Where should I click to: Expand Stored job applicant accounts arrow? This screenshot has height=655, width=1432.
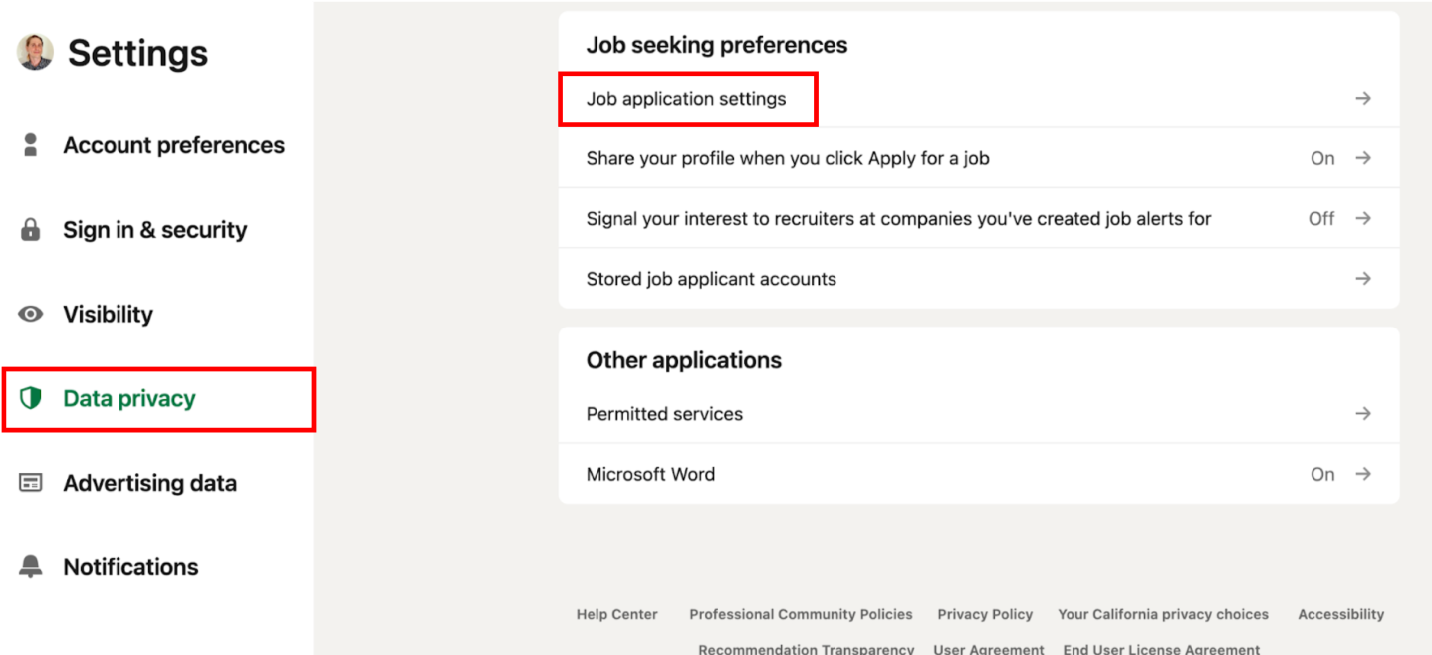point(1363,279)
